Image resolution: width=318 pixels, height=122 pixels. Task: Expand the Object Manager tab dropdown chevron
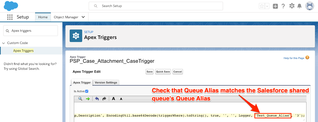click(x=83, y=17)
